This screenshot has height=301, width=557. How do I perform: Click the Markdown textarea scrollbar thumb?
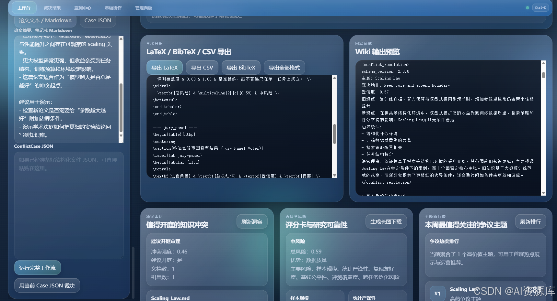point(121,108)
